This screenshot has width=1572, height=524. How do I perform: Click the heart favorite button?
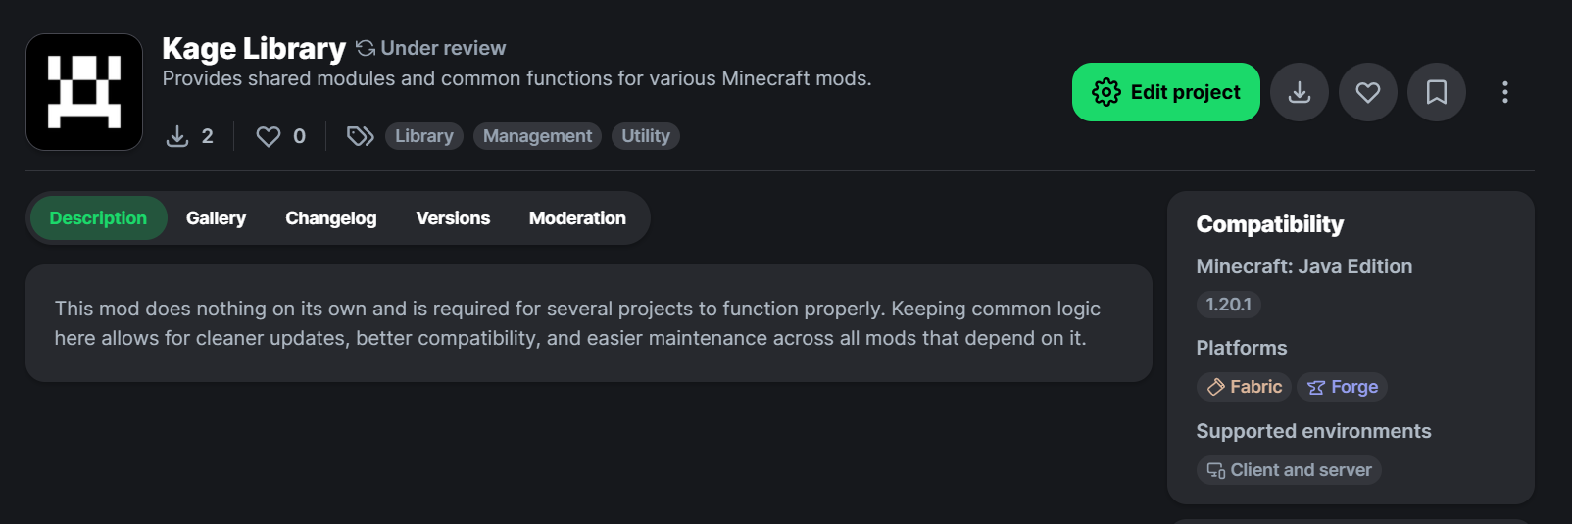(1367, 92)
